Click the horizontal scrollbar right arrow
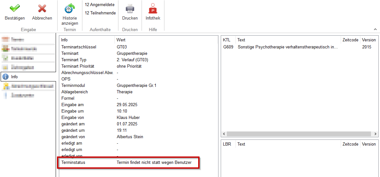Screen dimensions: 380x177 [375, 134]
